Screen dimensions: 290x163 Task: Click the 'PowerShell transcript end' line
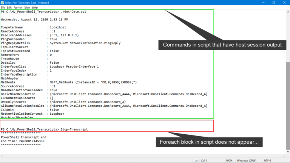pyautogui.click(x=23, y=137)
